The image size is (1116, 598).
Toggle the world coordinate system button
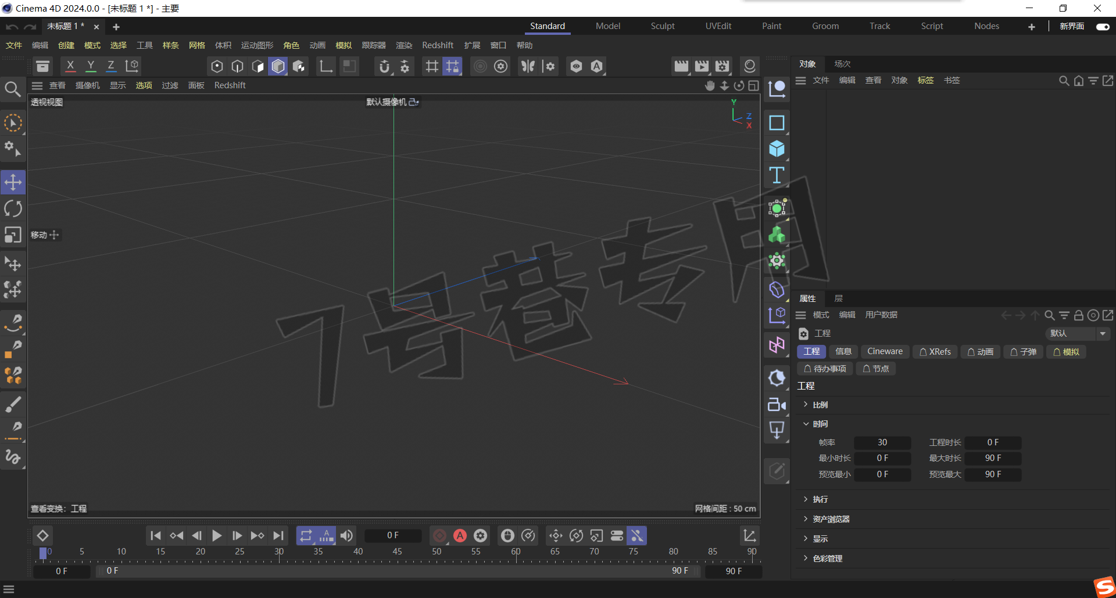132,66
